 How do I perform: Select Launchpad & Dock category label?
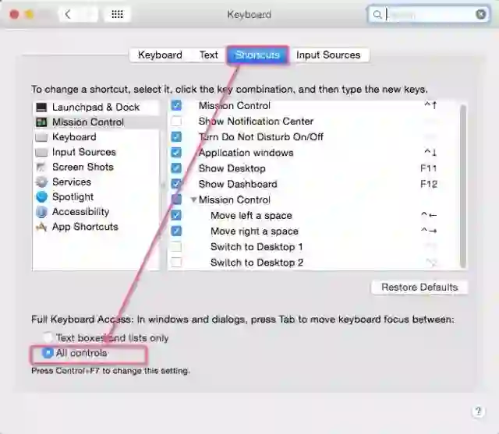96,108
